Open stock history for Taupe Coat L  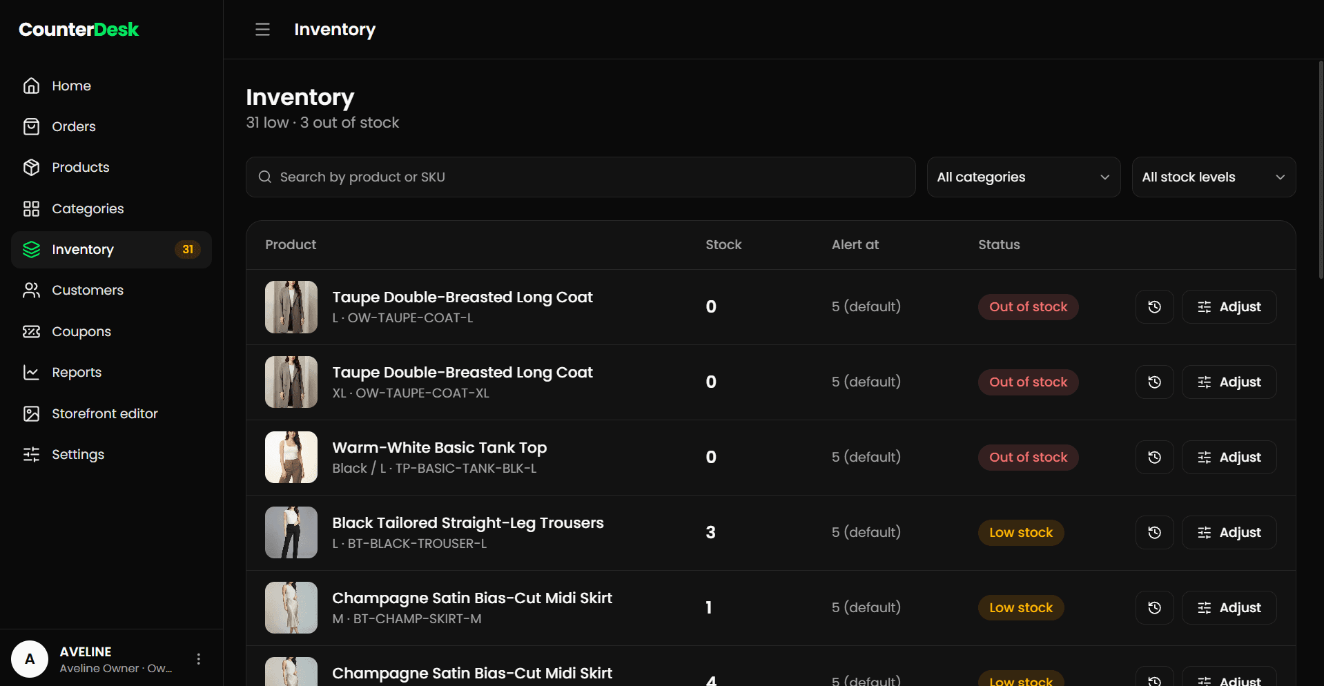[1154, 307]
